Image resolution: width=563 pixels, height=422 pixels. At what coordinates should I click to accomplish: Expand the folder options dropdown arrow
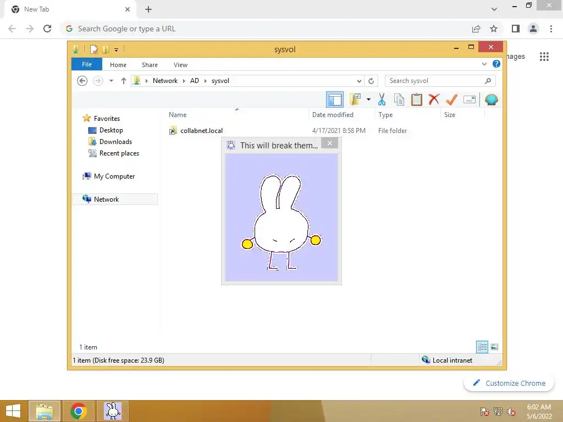[x=368, y=99]
